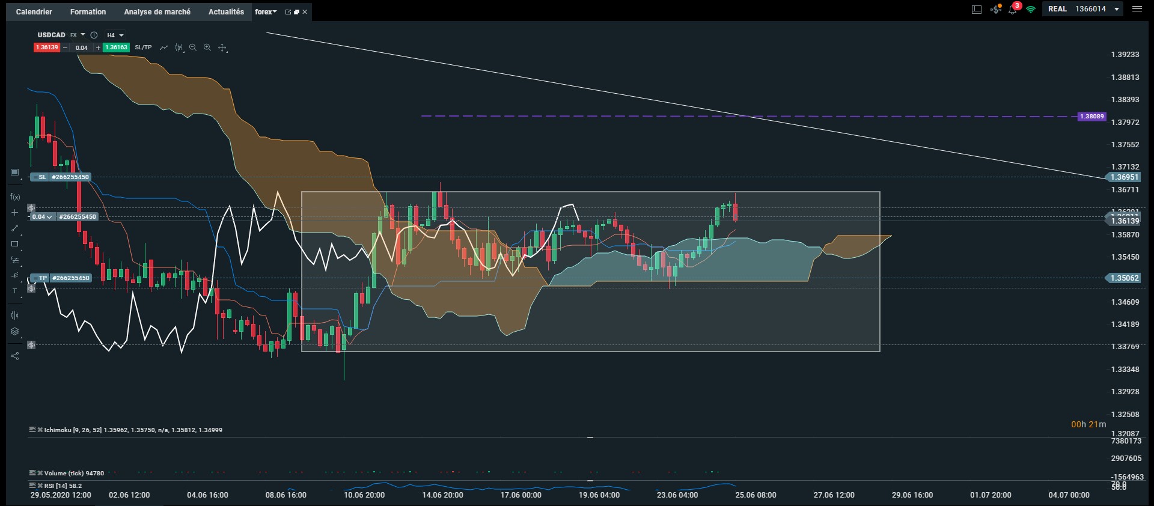The image size is (1154, 506).
Task: Select the rectangle drawing tool
Action: tap(15, 244)
